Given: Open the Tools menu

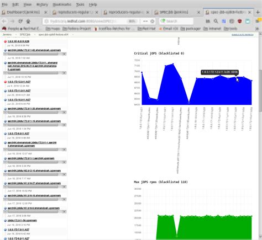Looking at the screenshot, I should (x=80, y=4).
